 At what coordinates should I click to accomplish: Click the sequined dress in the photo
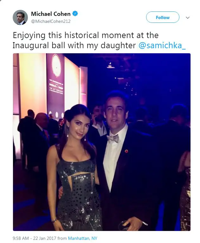coord(78,194)
